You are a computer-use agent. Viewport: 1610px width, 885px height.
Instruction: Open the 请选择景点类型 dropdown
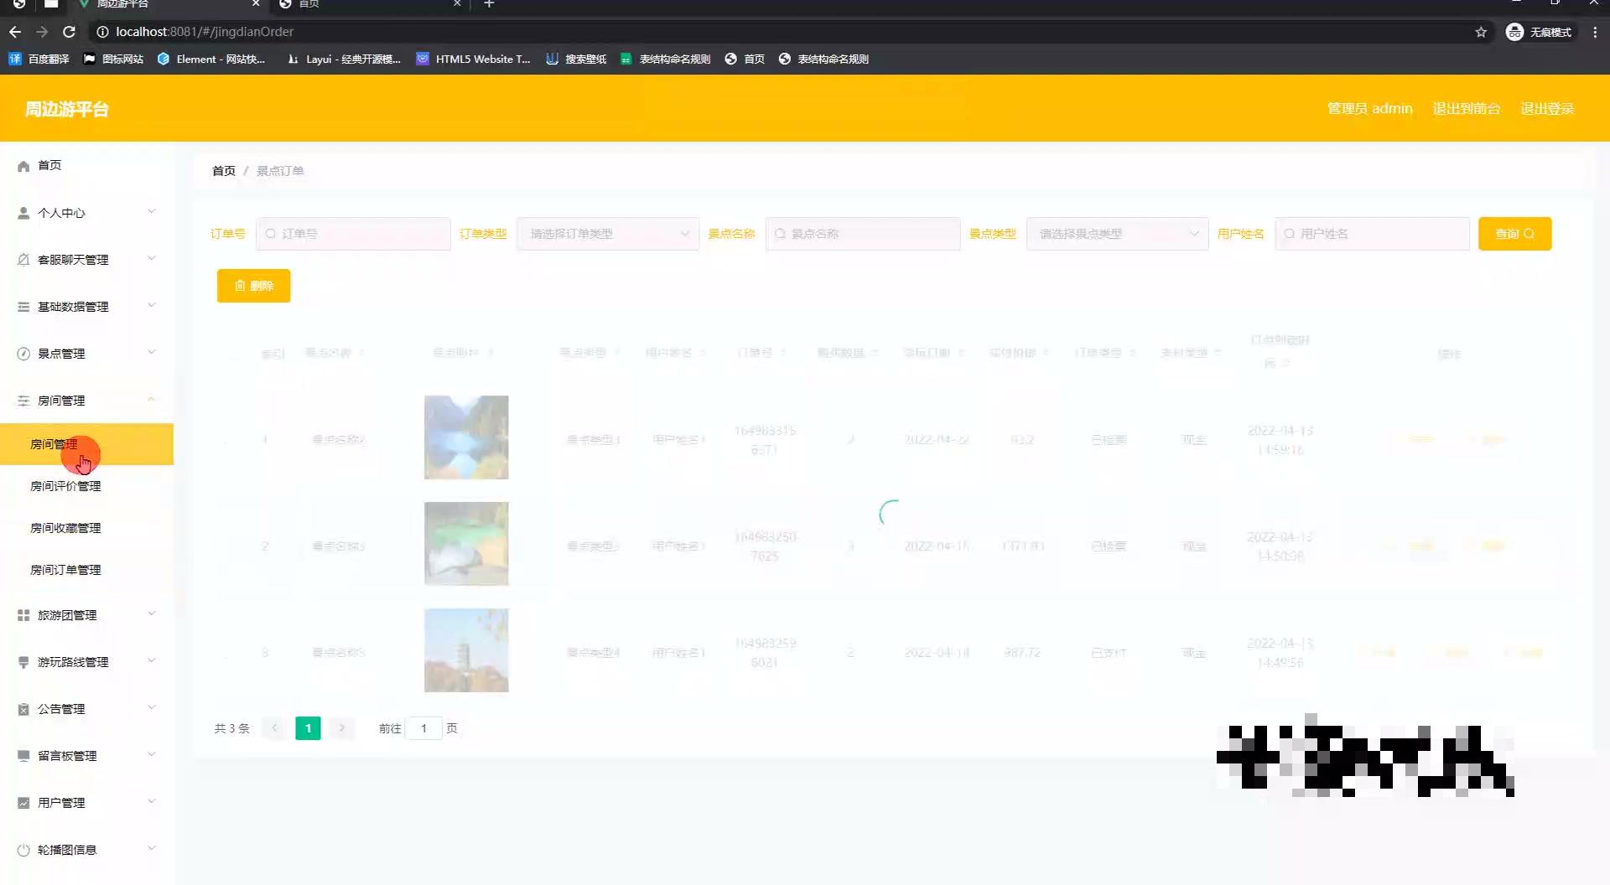pyautogui.click(x=1117, y=234)
